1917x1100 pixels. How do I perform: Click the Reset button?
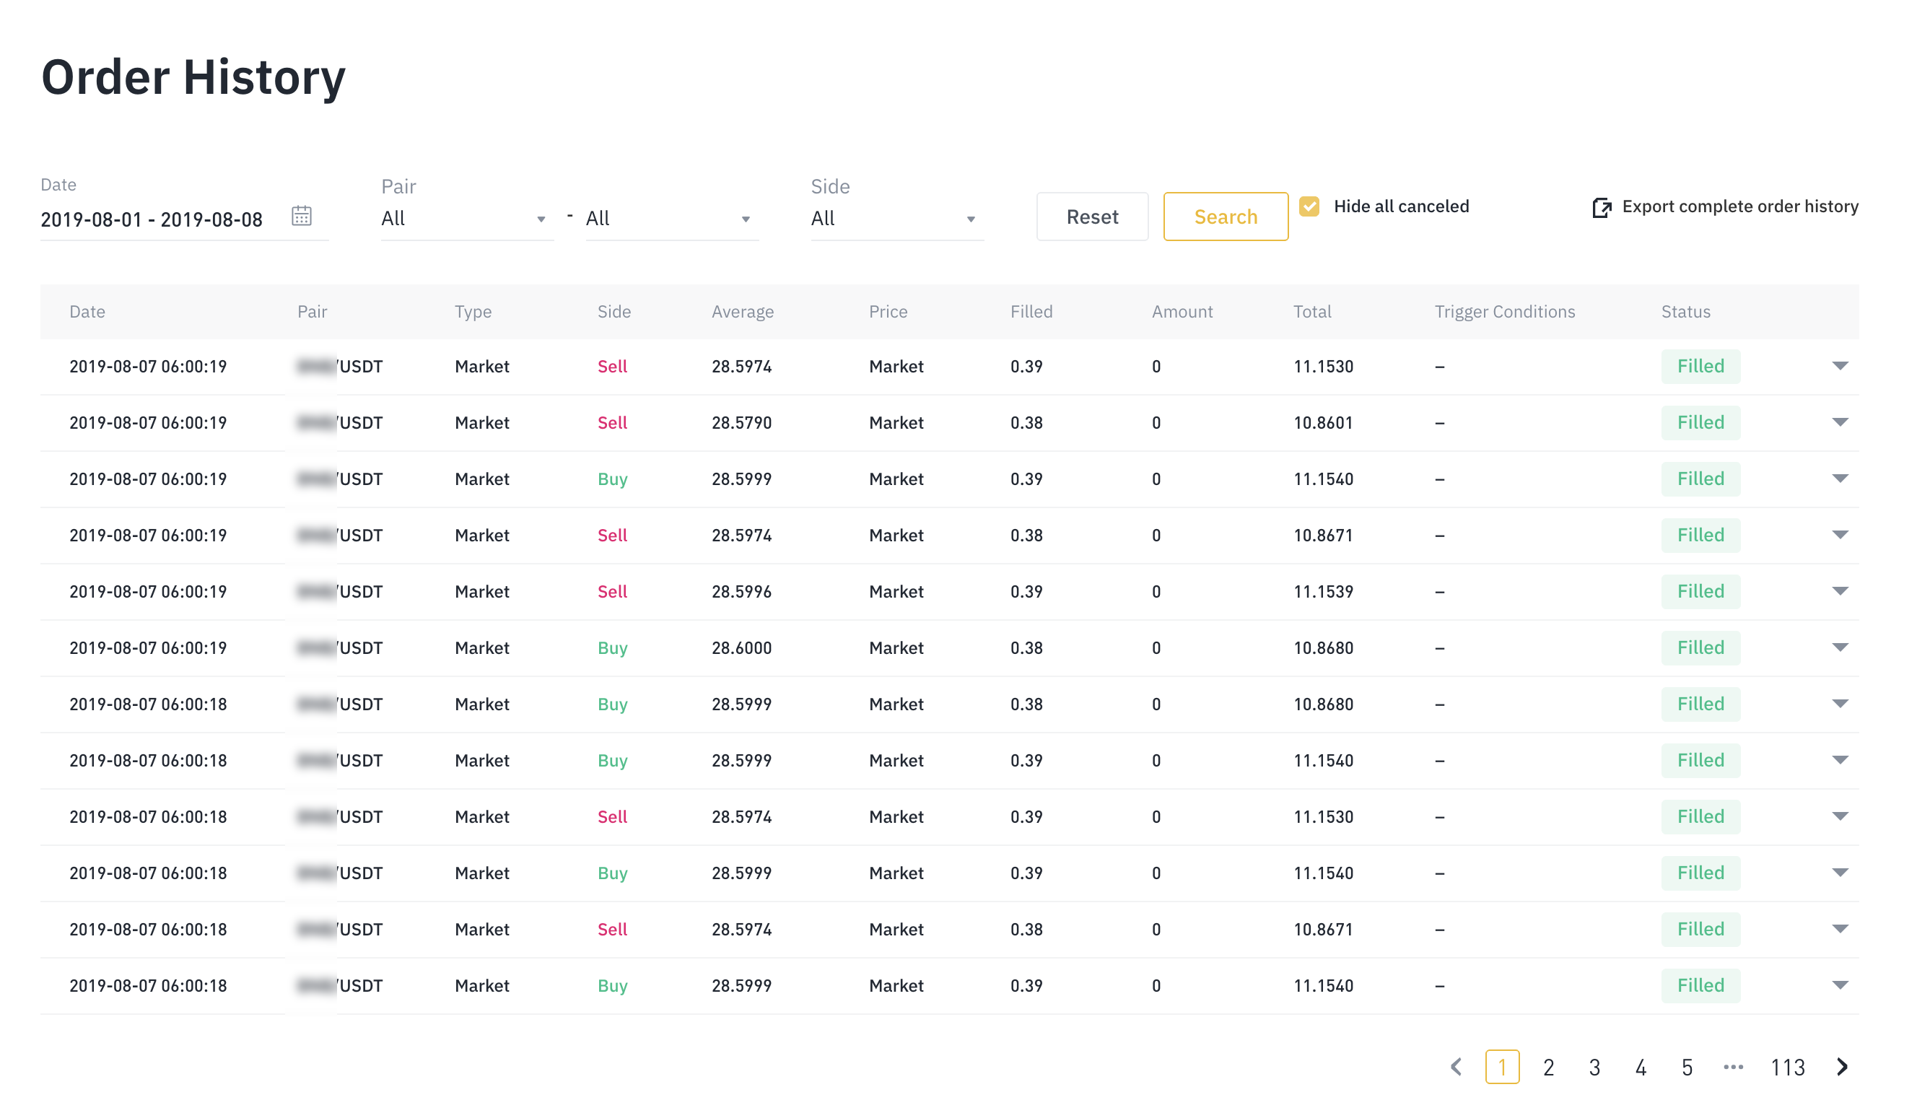click(x=1091, y=217)
